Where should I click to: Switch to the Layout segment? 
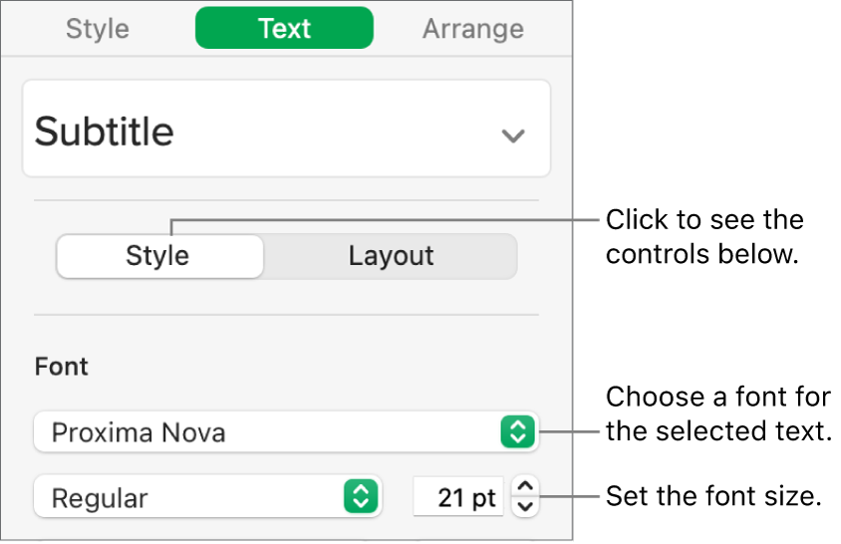click(391, 256)
